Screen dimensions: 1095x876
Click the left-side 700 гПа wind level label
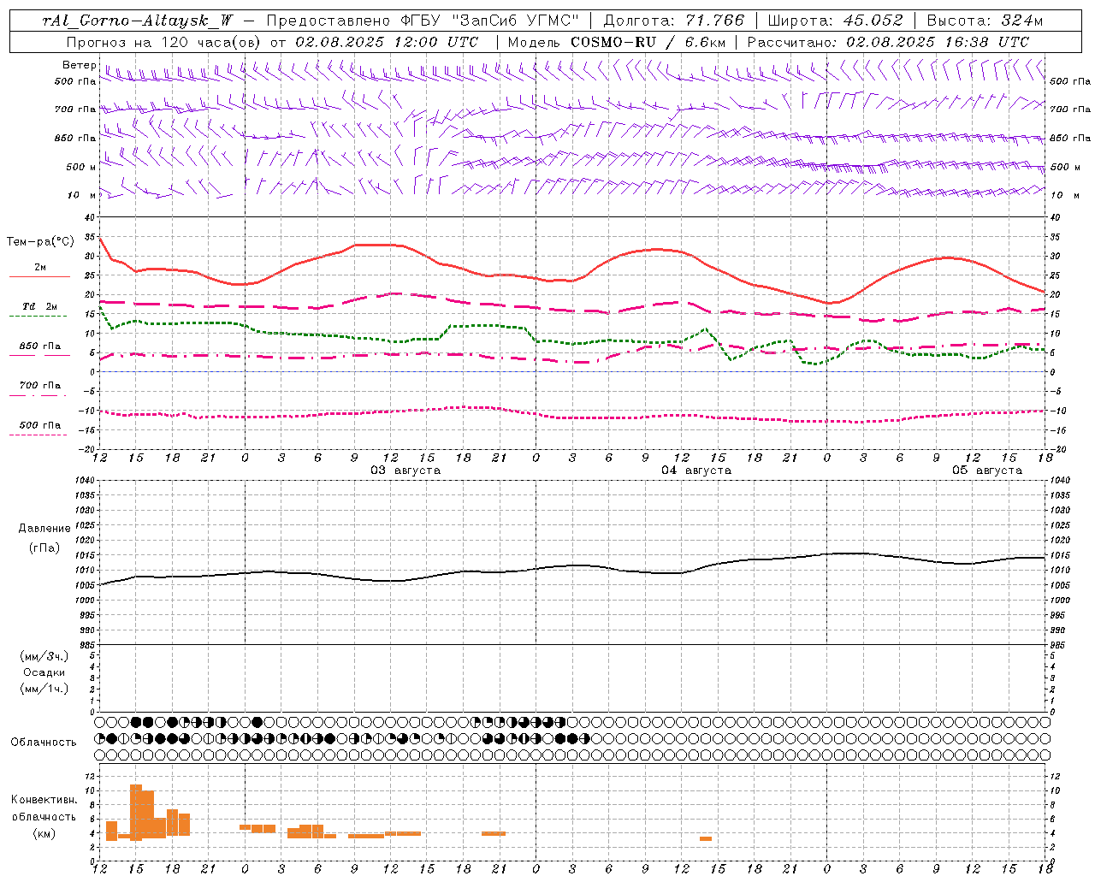point(75,109)
